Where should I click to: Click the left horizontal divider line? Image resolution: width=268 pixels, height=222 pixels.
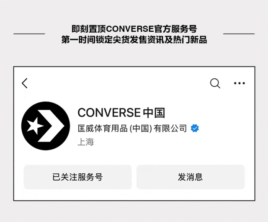29,34
